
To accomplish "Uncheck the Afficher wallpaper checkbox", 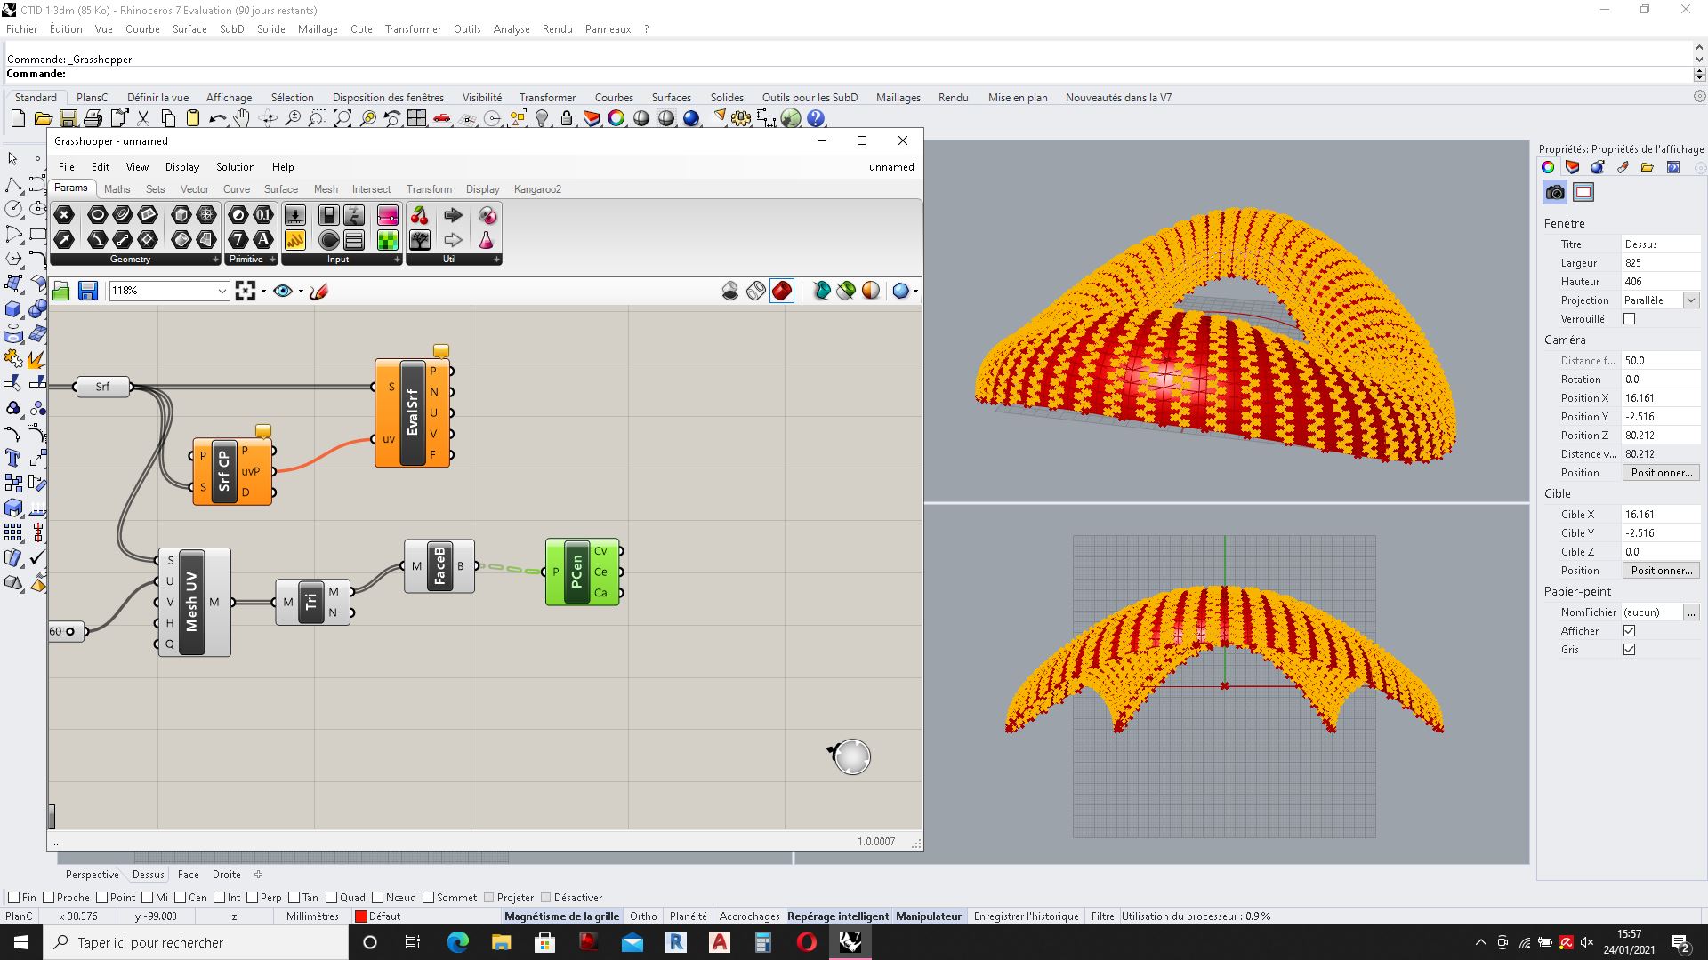I will pos(1630,631).
